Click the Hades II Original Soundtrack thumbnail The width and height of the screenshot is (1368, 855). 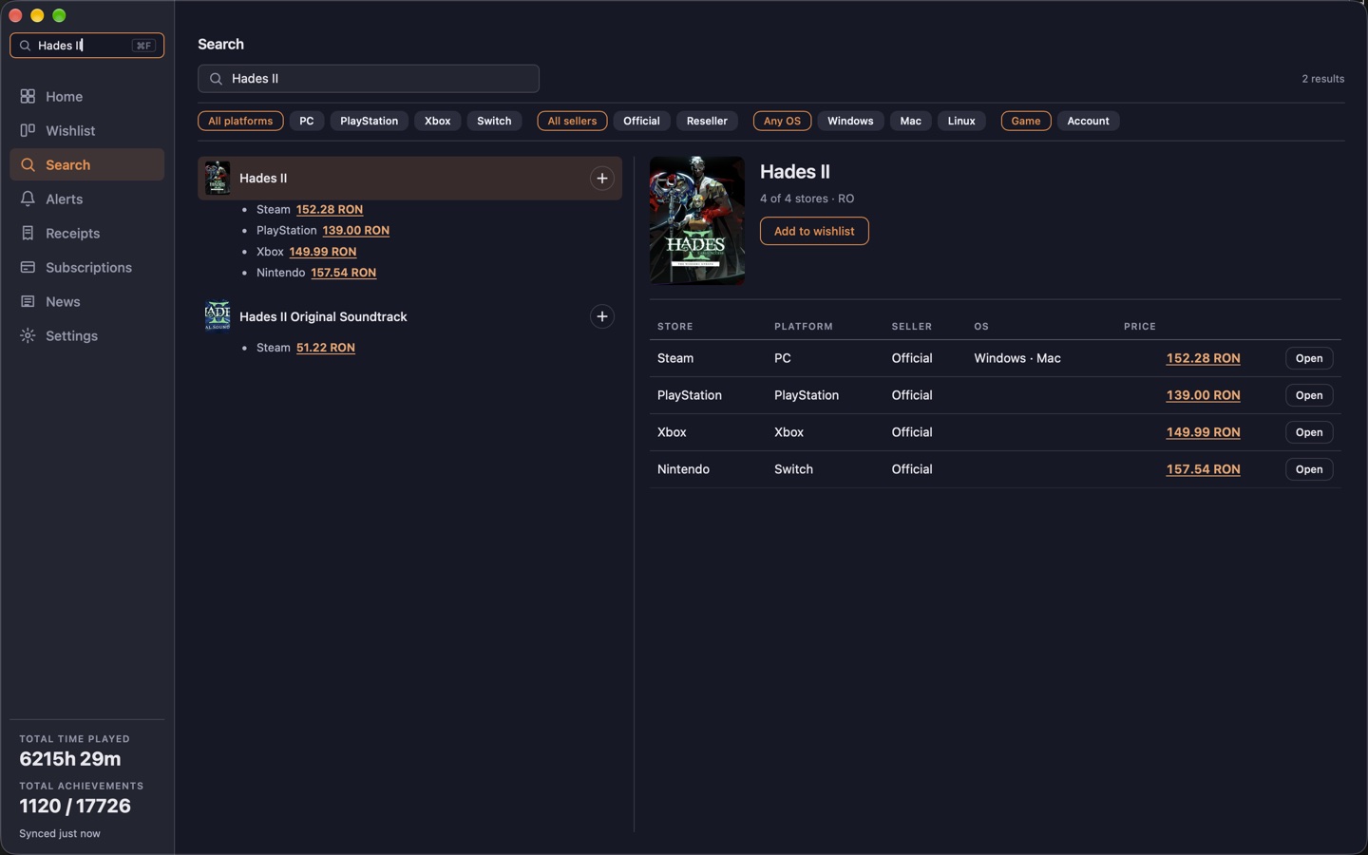218,316
